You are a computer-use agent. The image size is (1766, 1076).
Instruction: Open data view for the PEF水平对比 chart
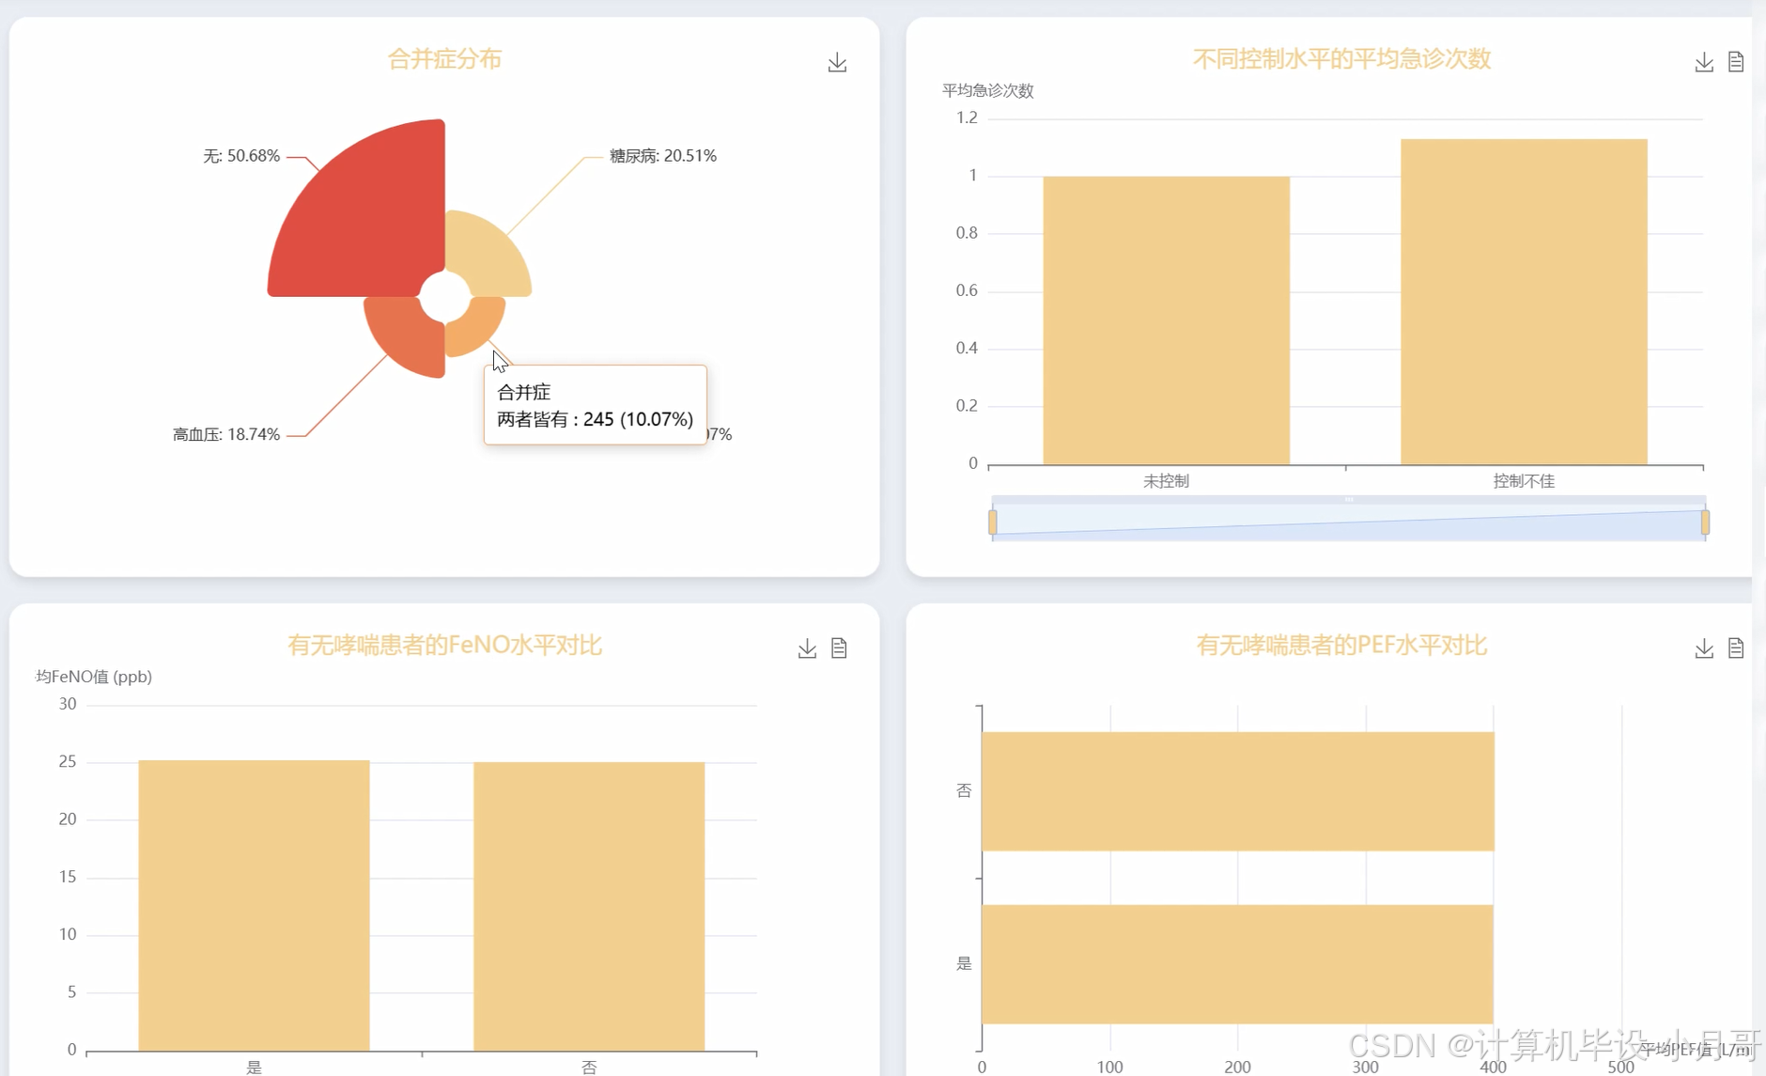1737,647
